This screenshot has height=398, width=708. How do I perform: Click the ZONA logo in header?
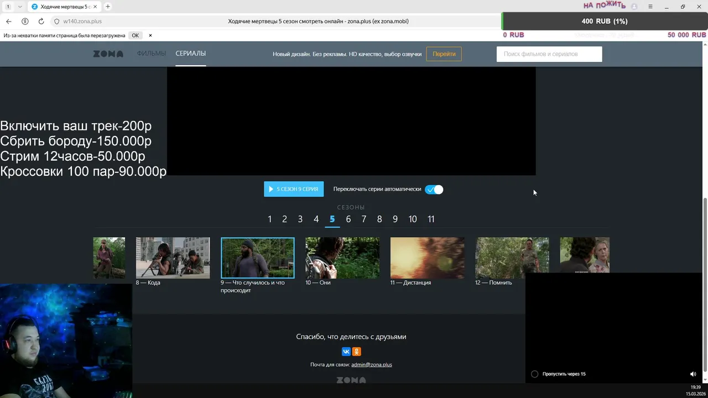108,54
